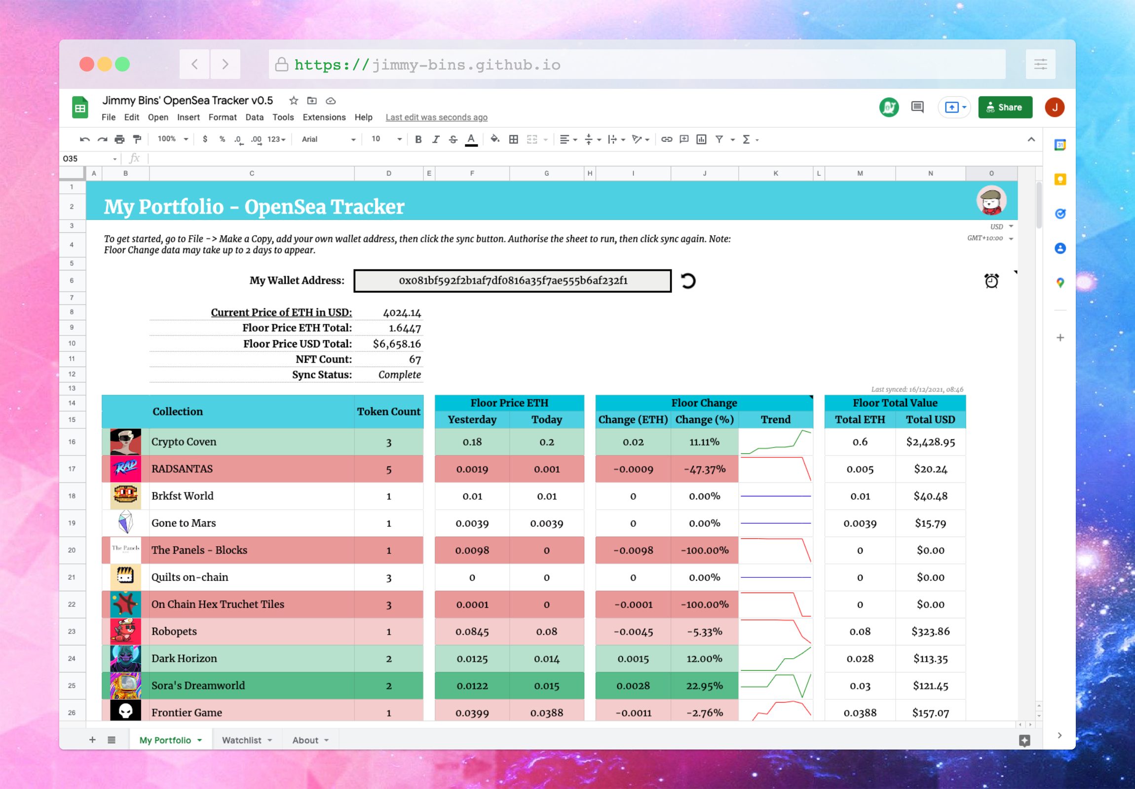
Task: Click the merge cells icon
Action: [532, 140]
